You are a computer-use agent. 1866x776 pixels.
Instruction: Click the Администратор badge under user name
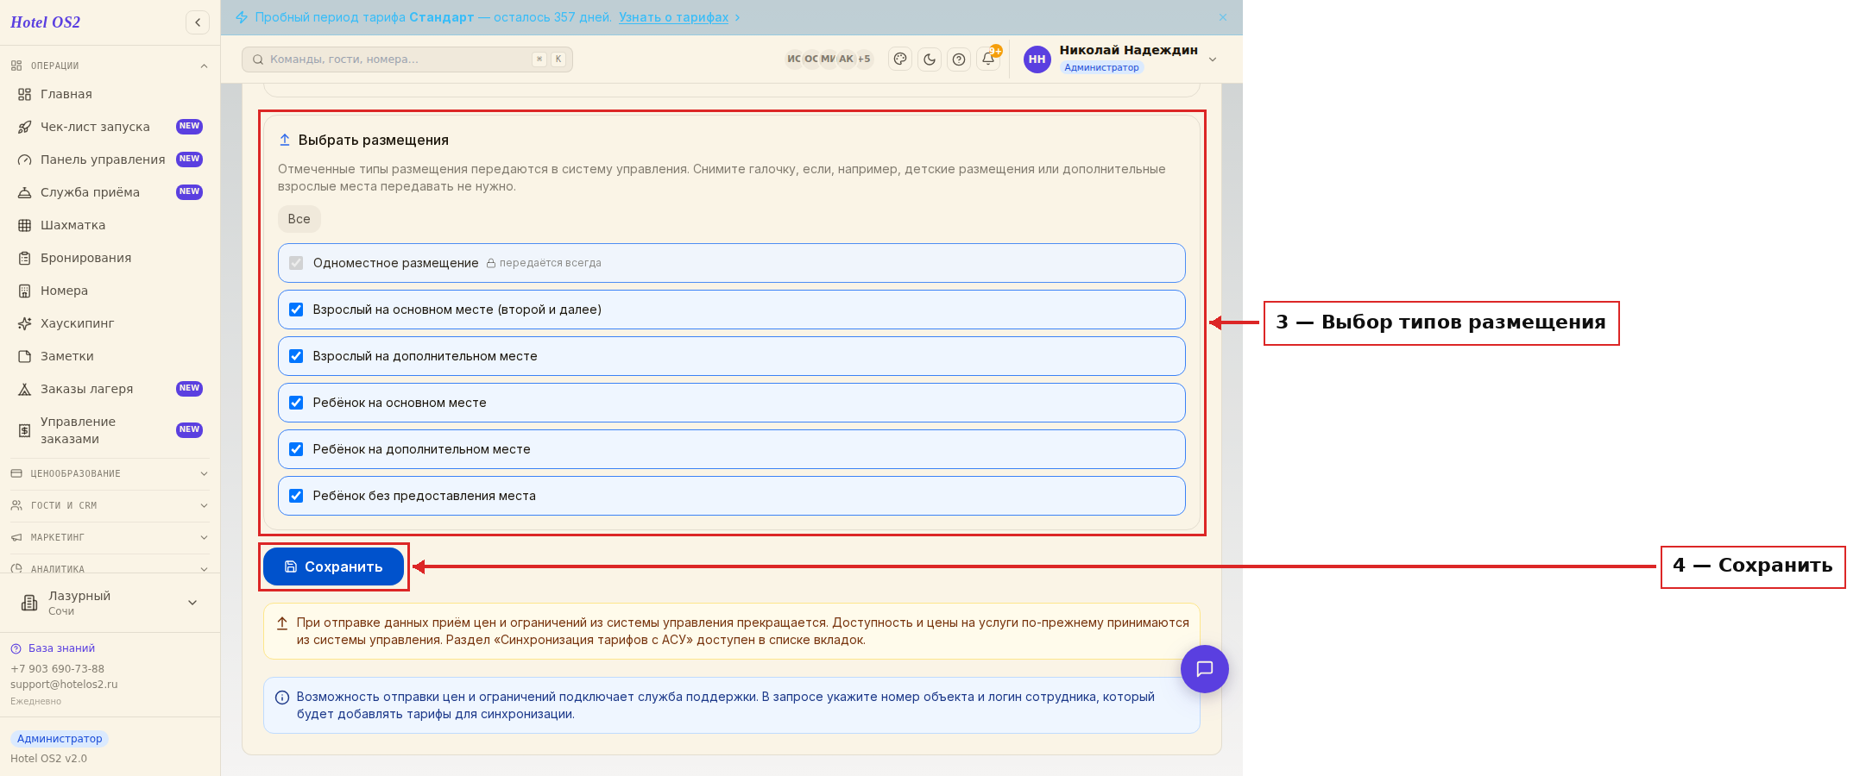pyautogui.click(x=1101, y=67)
